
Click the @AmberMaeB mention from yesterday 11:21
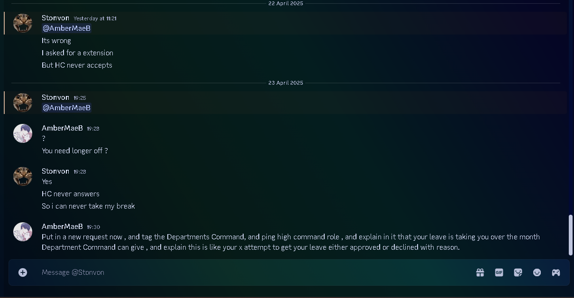click(x=67, y=28)
